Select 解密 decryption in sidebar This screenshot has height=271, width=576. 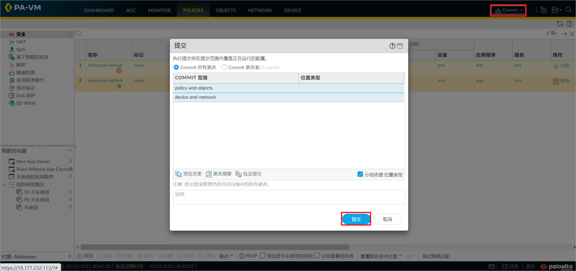(21, 65)
